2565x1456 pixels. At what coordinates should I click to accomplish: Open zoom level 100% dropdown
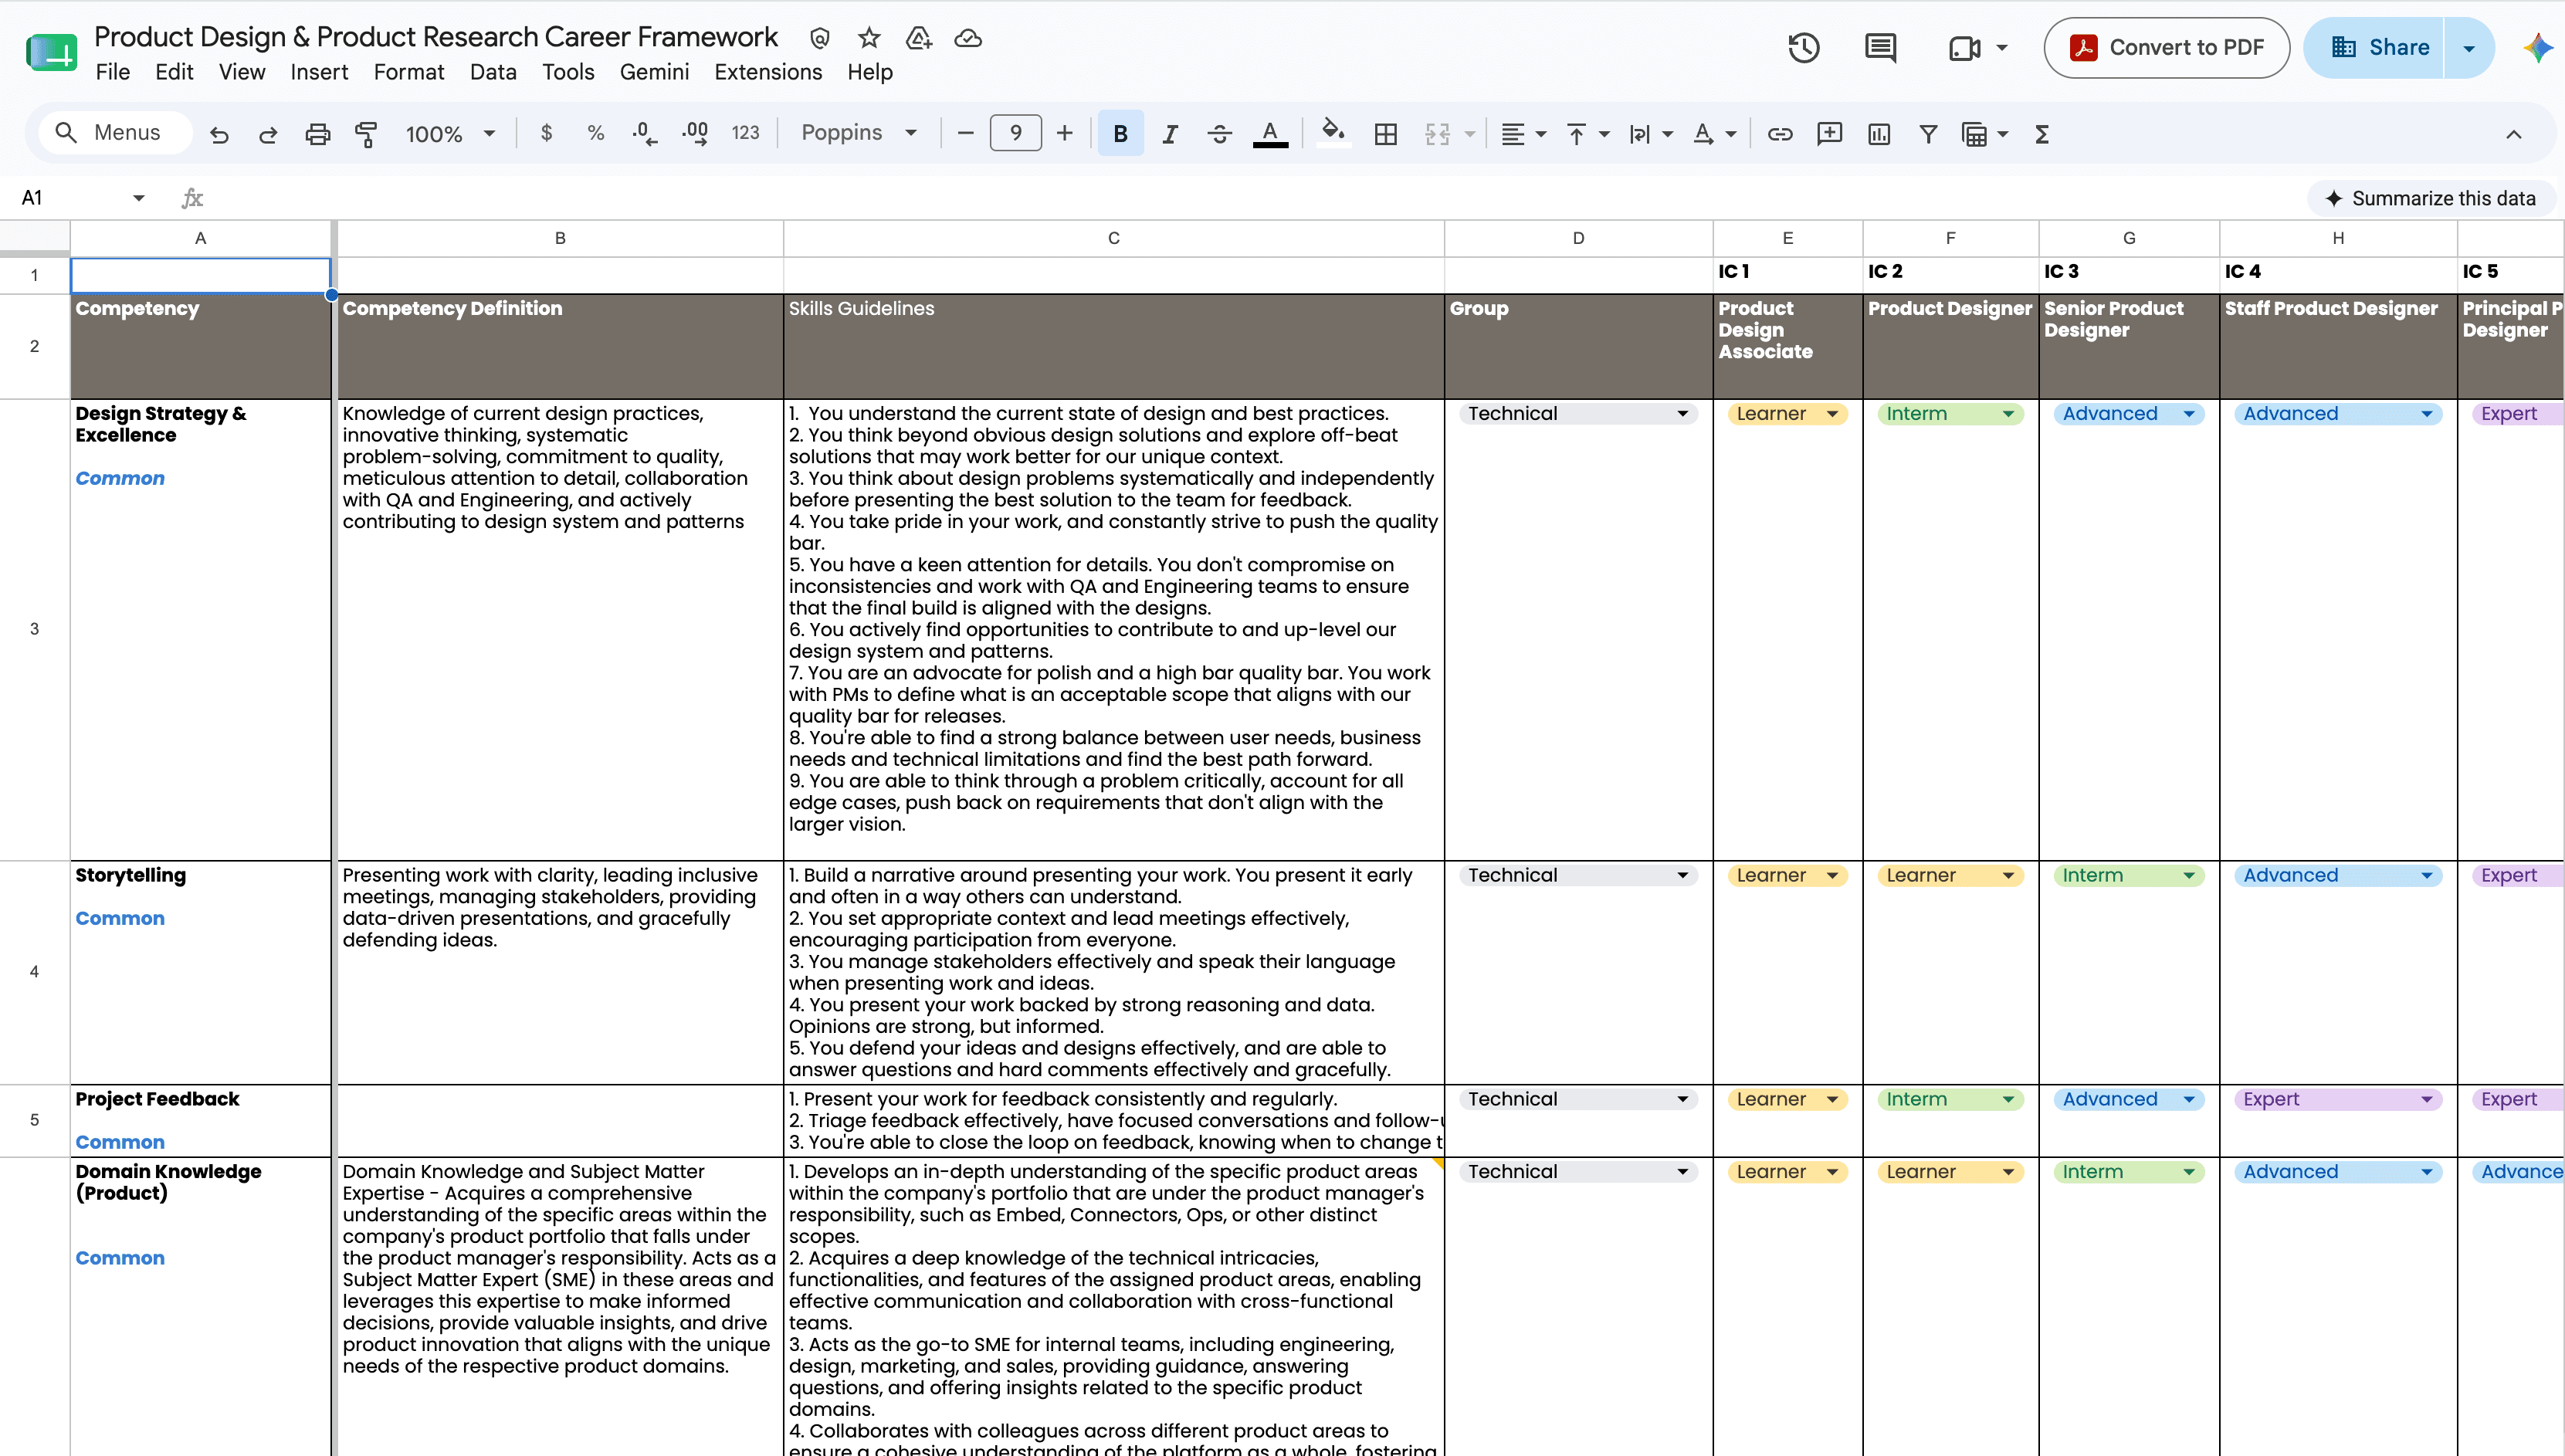pyautogui.click(x=450, y=134)
